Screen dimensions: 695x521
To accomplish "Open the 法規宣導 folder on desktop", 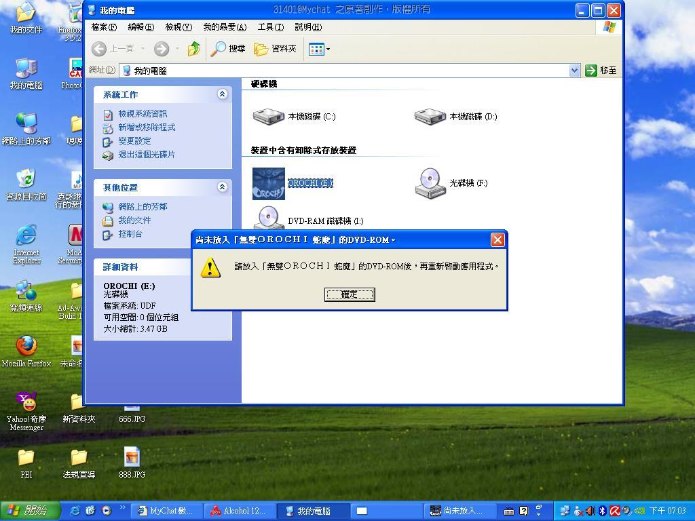I will coord(79,463).
